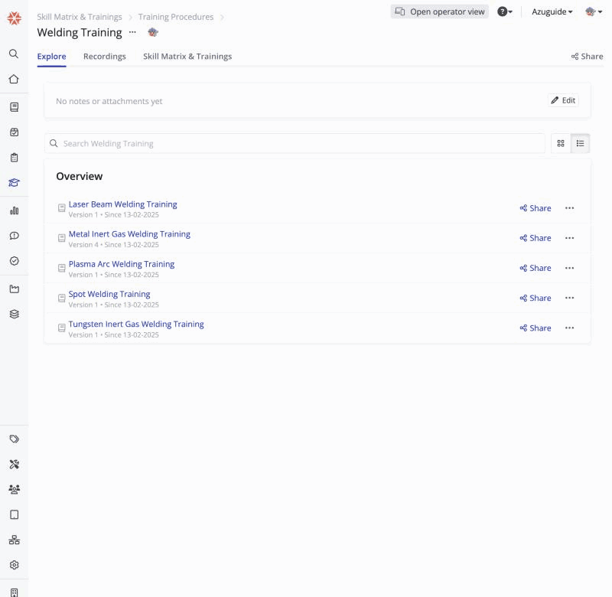Viewport: 612px width, 597px height.
Task: Share Tungsten Inert Gas Welding Training
Action: click(535, 328)
